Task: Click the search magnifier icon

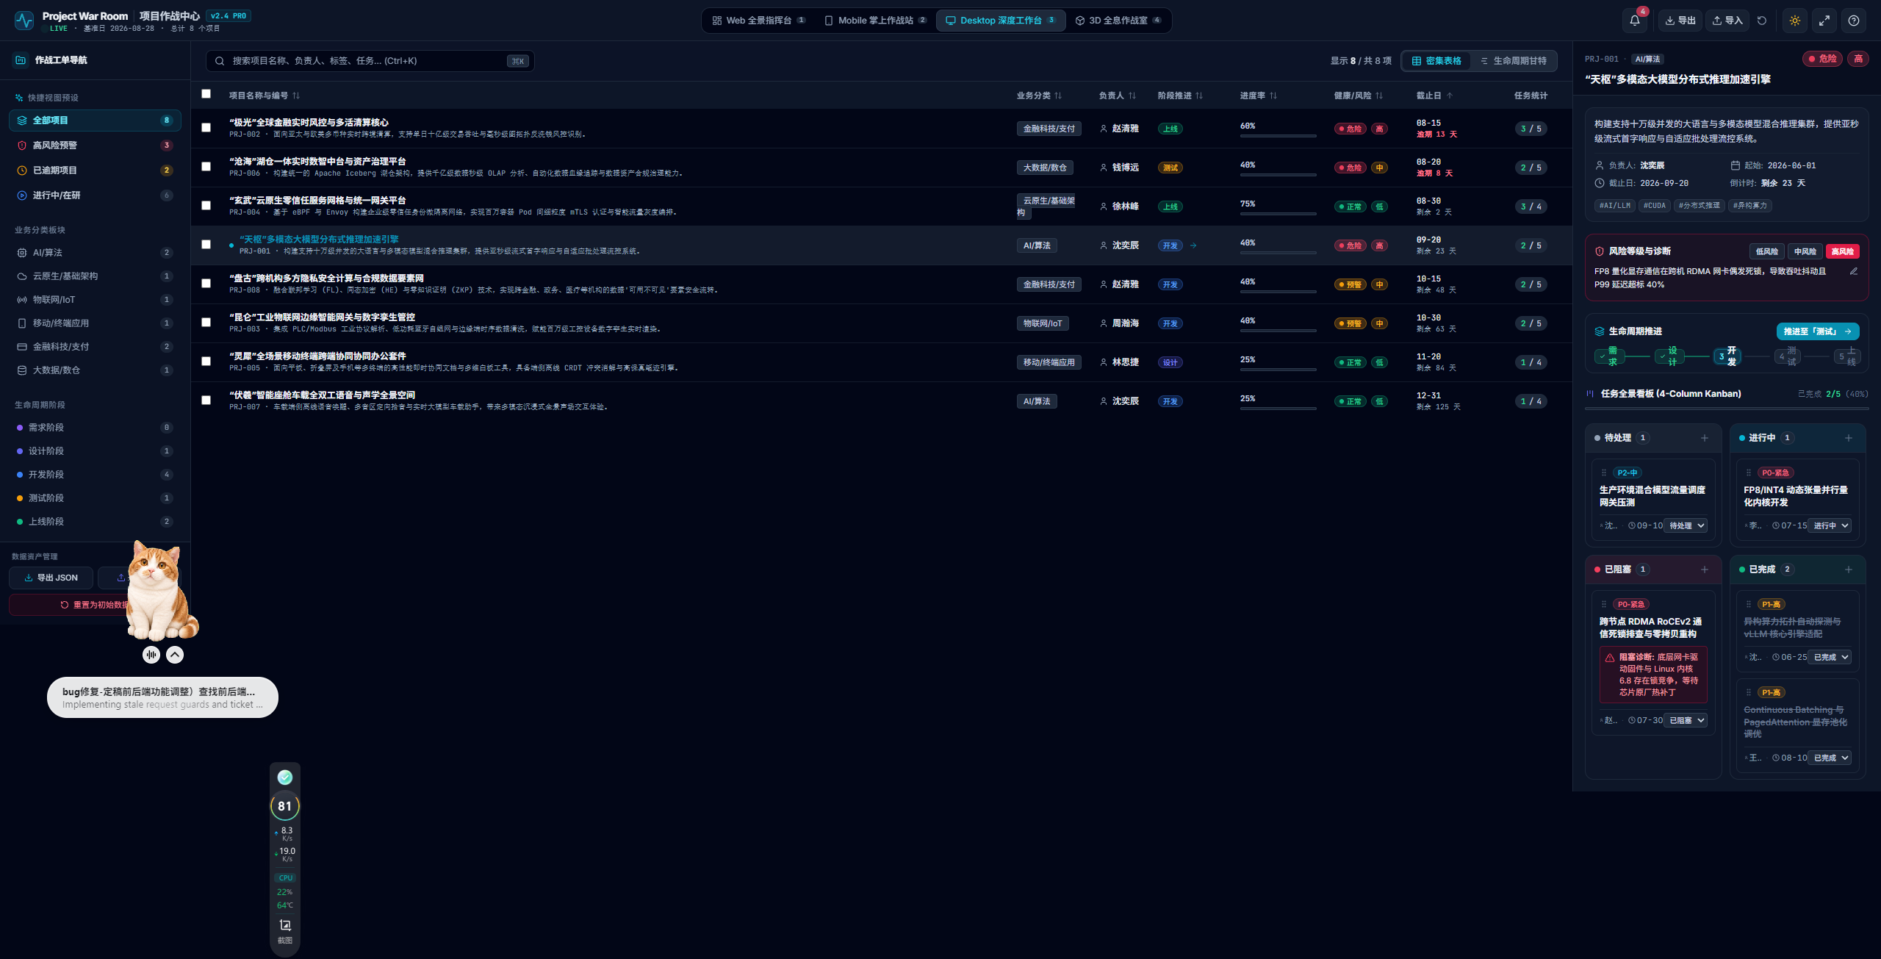Action: click(220, 61)
